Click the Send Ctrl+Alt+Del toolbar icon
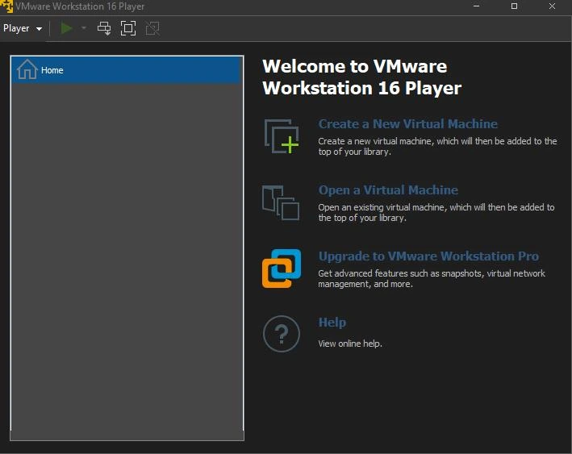 [104, 28]
